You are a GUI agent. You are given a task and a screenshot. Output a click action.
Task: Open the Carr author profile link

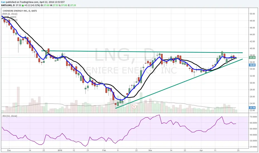[x=3, y=2]
